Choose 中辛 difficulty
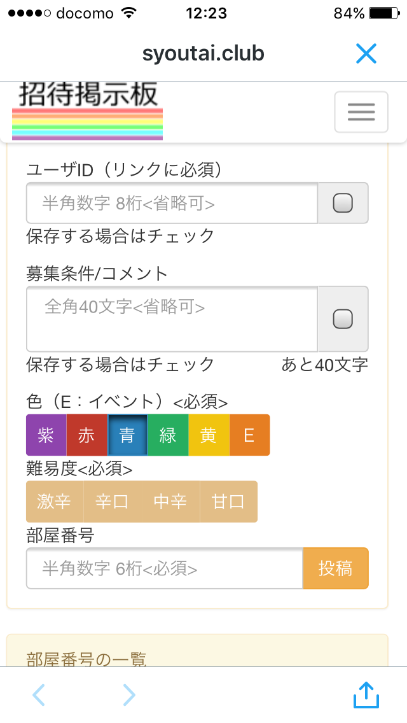 170,502
